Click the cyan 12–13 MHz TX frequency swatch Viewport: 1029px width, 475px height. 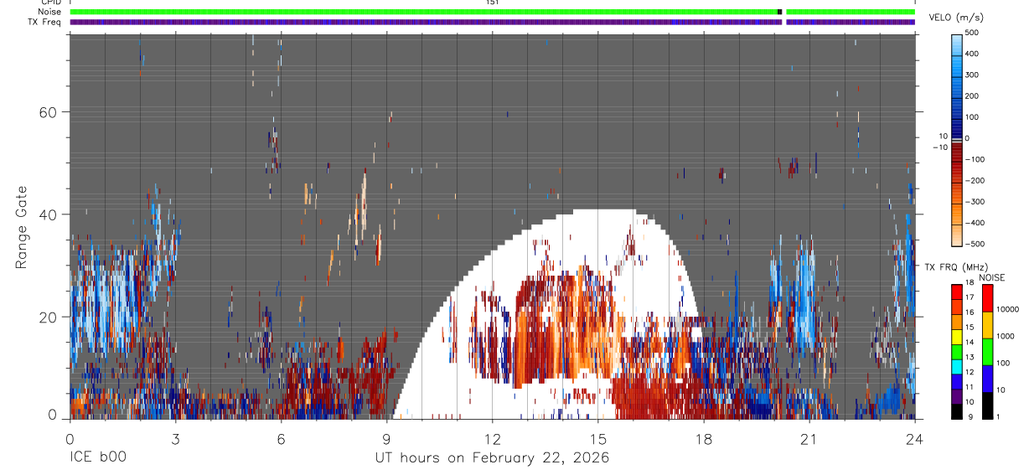[x=957, y=366]
